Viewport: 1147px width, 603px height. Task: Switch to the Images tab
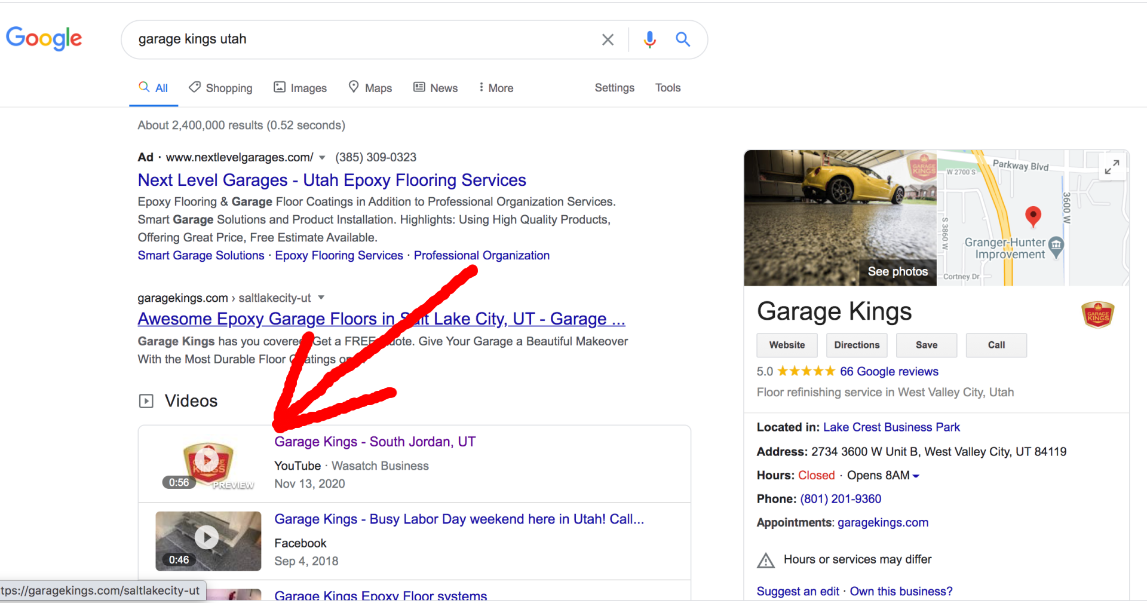pyautogui.click(x=300, y=88)
